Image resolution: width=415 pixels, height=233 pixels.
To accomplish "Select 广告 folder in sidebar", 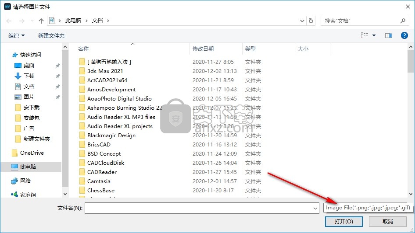I will click(x=29, y=129).
